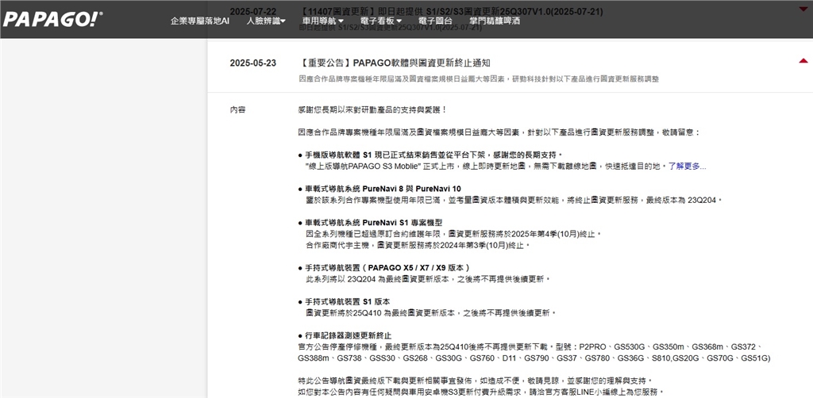The height and width of the screenshot is (398, 813).
Task: Click the 【重要公告】PAPAGO軟體與圖資更新終止通知 title
Action: [x=396, y=63]
